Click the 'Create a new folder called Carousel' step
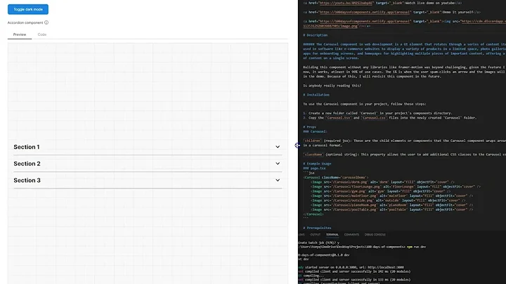Image resolution: width=506 pixels, height=284 pixels. click(x=377, y=113)
